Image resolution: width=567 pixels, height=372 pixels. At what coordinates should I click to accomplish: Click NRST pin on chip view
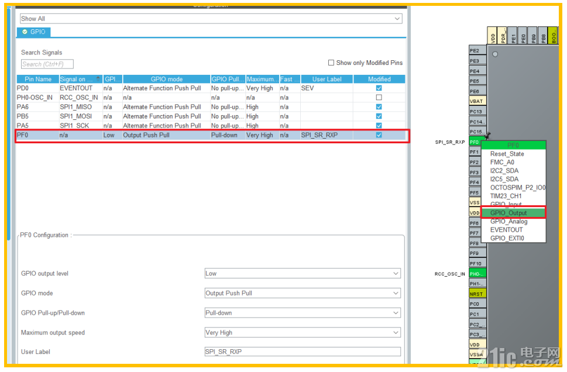click(x=477, y=294)
